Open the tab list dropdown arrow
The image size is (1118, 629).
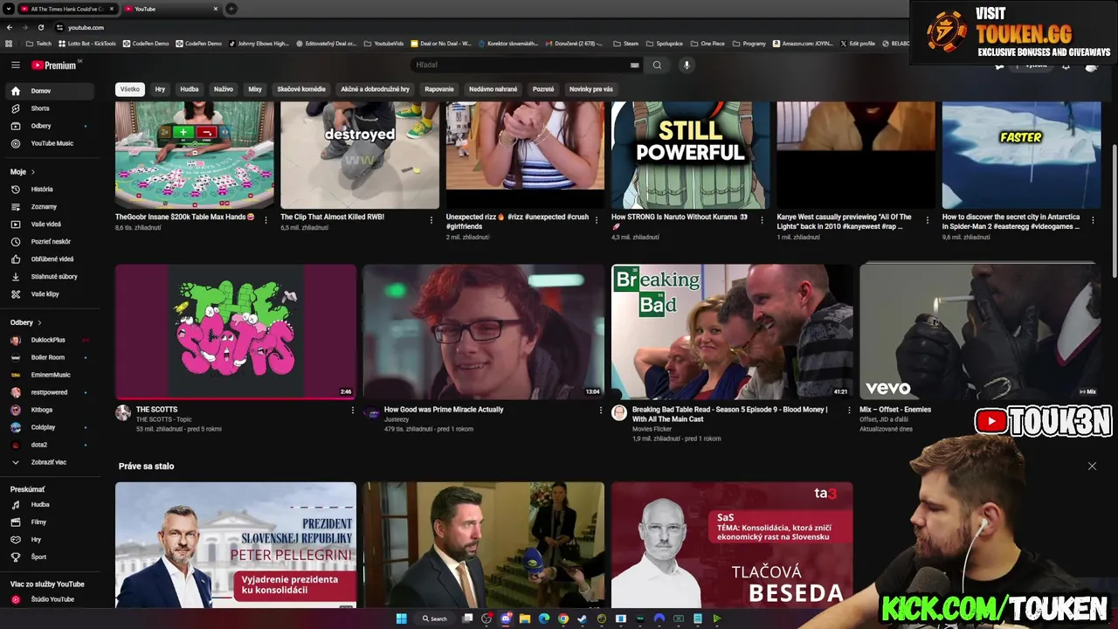(x=10, y=9)
